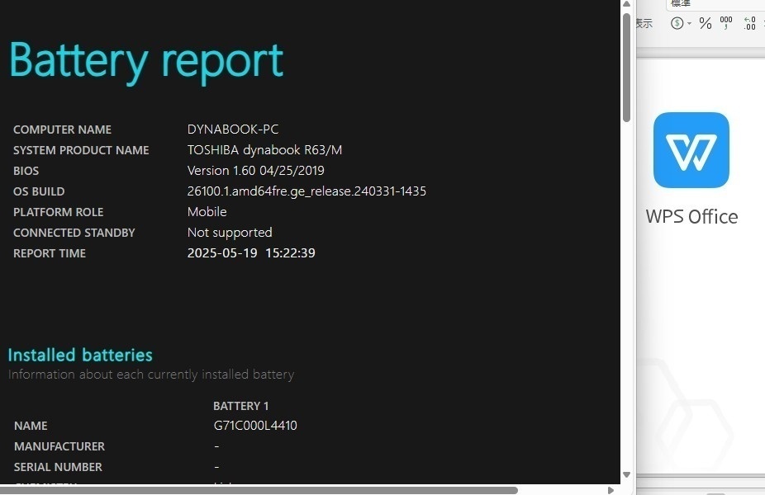
Task: Click the Installed batteries section heading
Action: point(80,355)
